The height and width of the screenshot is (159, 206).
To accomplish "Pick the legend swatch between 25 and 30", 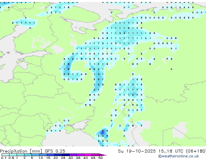I will 66,155.
